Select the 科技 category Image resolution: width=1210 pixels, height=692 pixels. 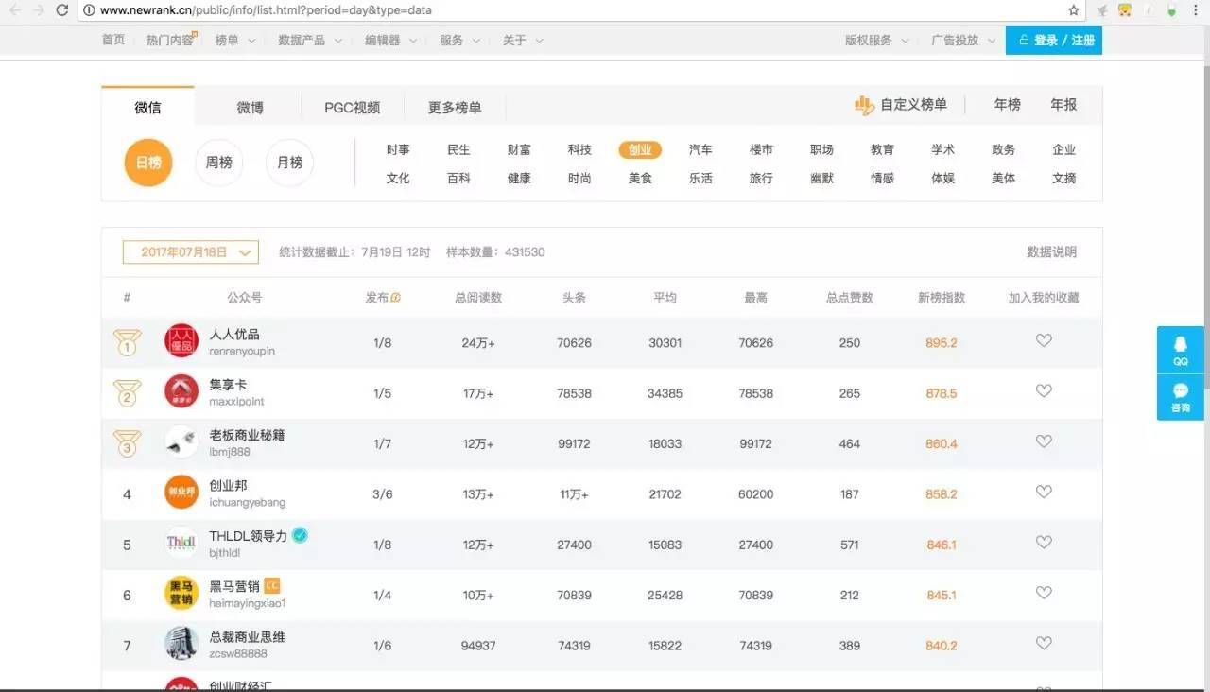[579, 149]
